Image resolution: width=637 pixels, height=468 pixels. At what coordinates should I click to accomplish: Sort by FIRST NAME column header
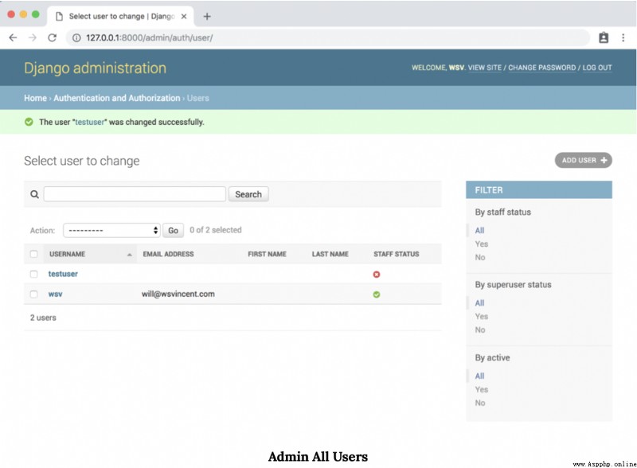coord(267,254)
